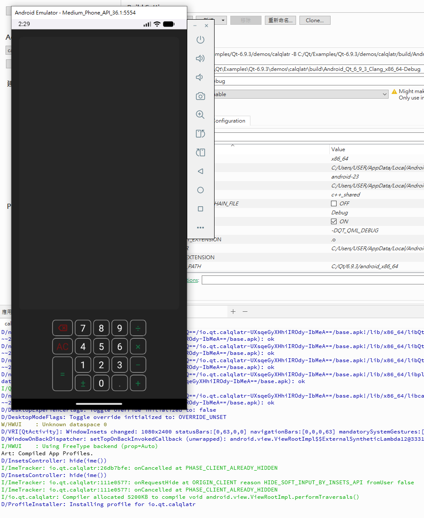
Task: Toggle the ON checkbox in the CMake table
Action: tap(334, 221)
